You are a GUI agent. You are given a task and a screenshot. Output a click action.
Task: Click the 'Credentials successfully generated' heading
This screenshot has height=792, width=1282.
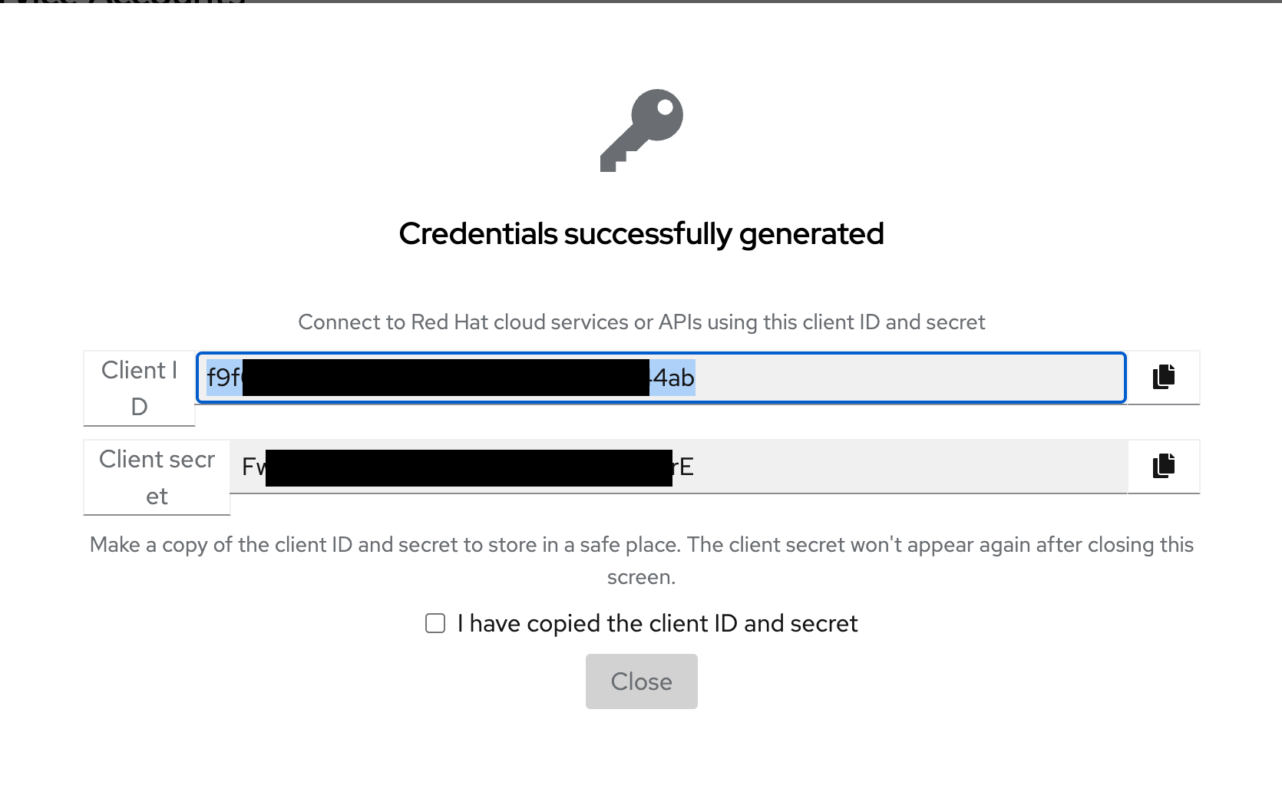[x=641, y=234]
